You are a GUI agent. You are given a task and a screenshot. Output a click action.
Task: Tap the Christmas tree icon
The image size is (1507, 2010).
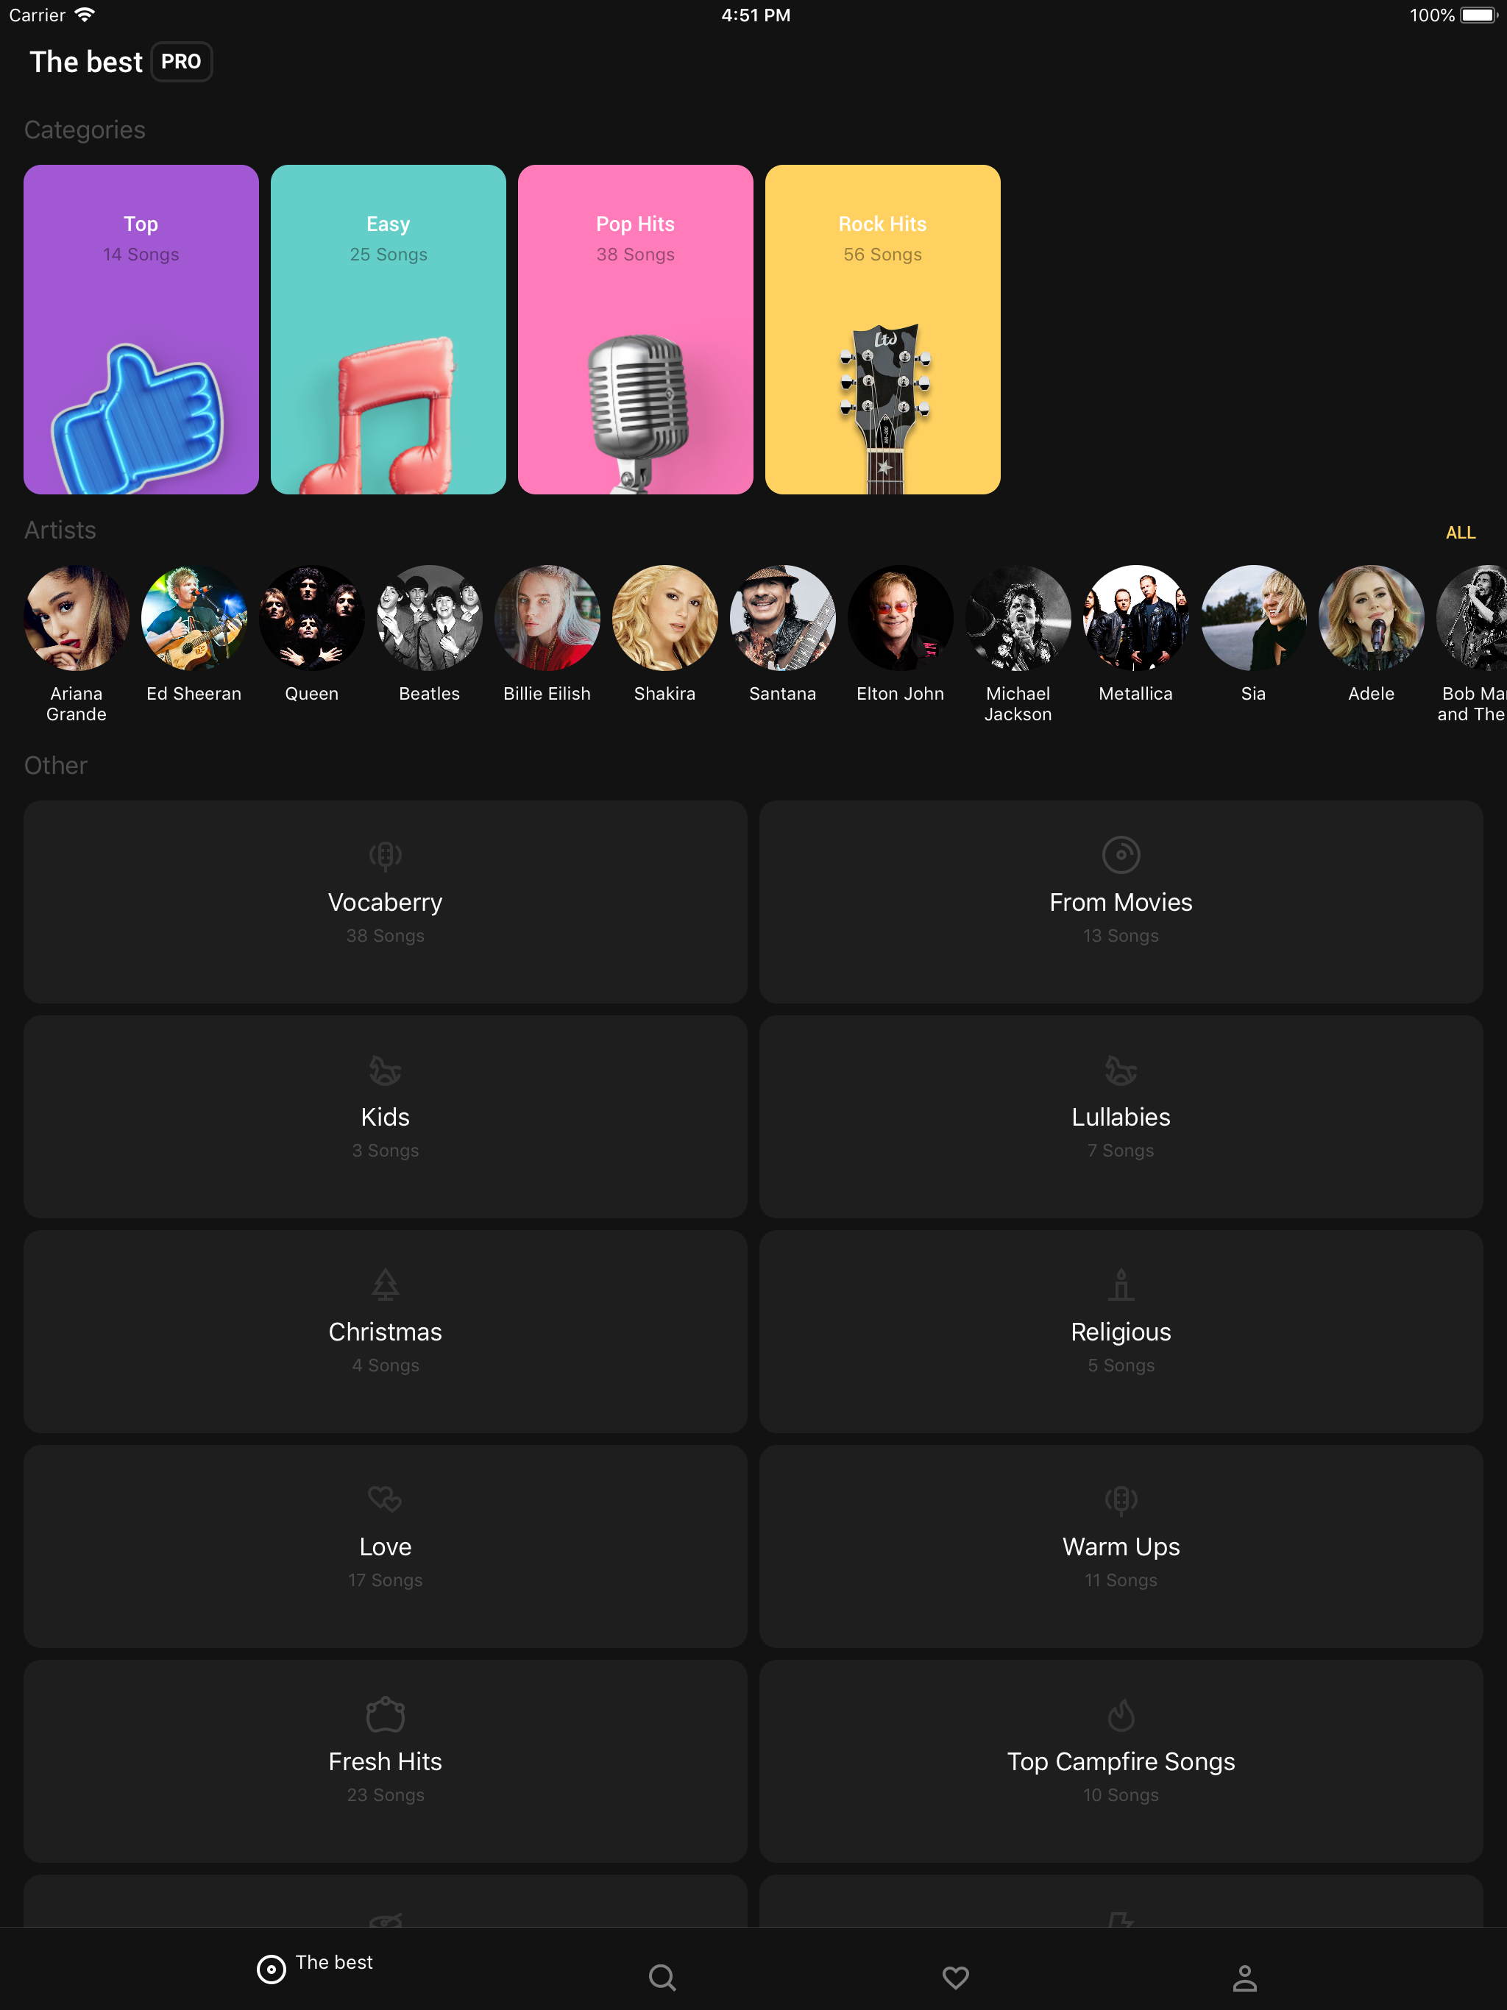(384, 1284)
